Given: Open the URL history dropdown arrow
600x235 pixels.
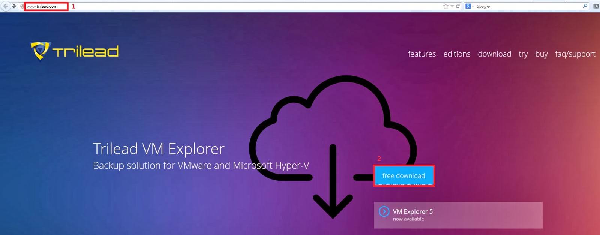Looking at the screenshot, I should pos(452,6).
